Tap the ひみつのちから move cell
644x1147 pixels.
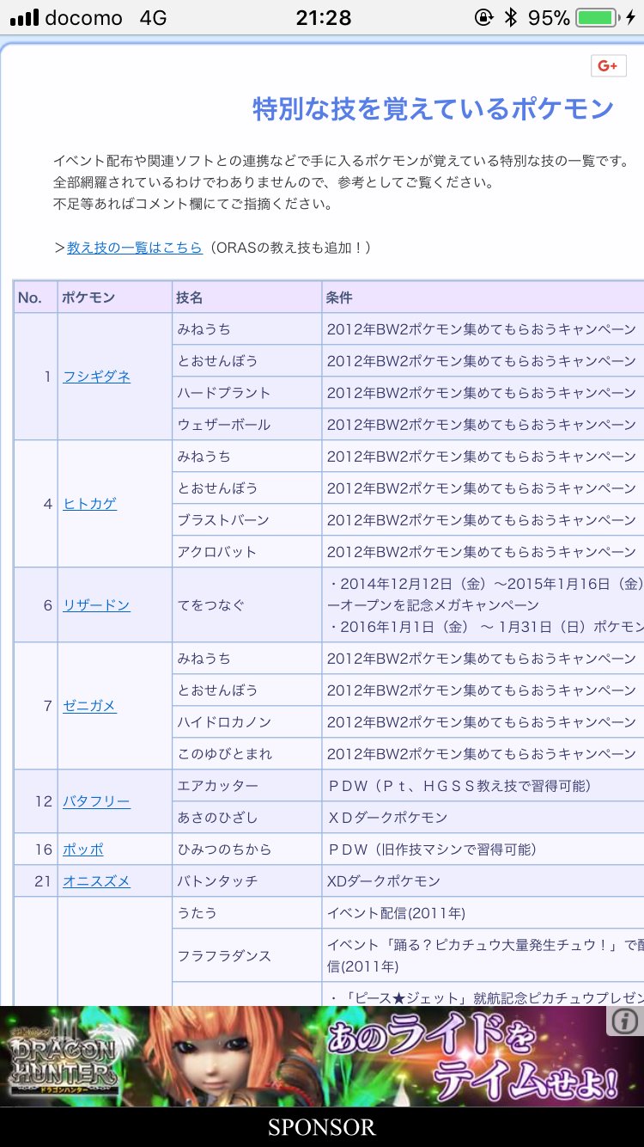pos(246,850)
